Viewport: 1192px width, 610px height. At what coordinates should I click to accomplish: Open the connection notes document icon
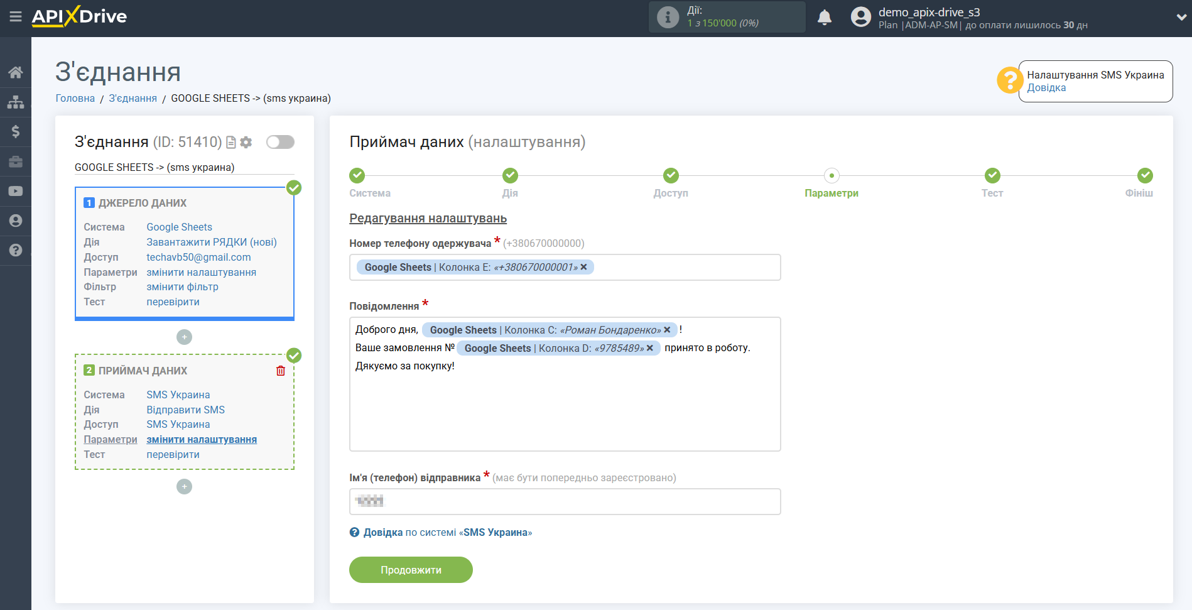point(231,143)
